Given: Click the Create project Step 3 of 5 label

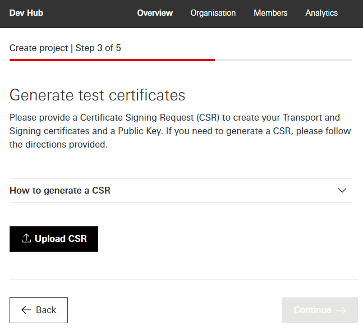Looking at the screenshot, I should (65, 48).
